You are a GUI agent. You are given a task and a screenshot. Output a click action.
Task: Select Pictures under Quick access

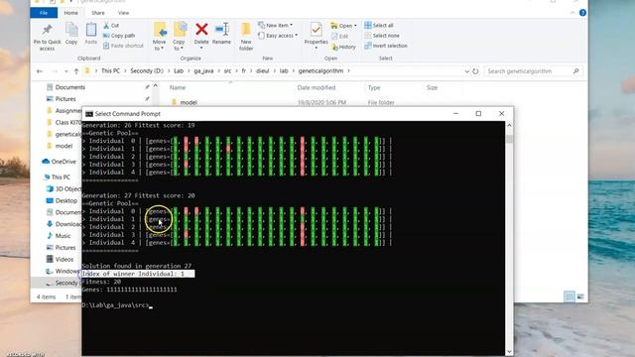click(65, 99)
